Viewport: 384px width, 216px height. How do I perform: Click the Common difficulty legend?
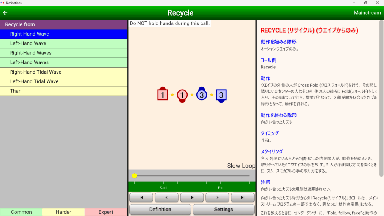(x=21, y=212)
